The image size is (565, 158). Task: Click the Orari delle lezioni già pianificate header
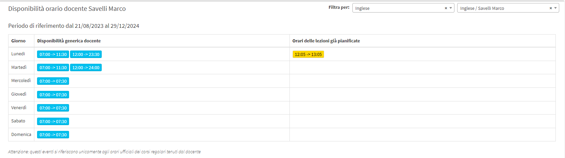[x=326, y=41]
